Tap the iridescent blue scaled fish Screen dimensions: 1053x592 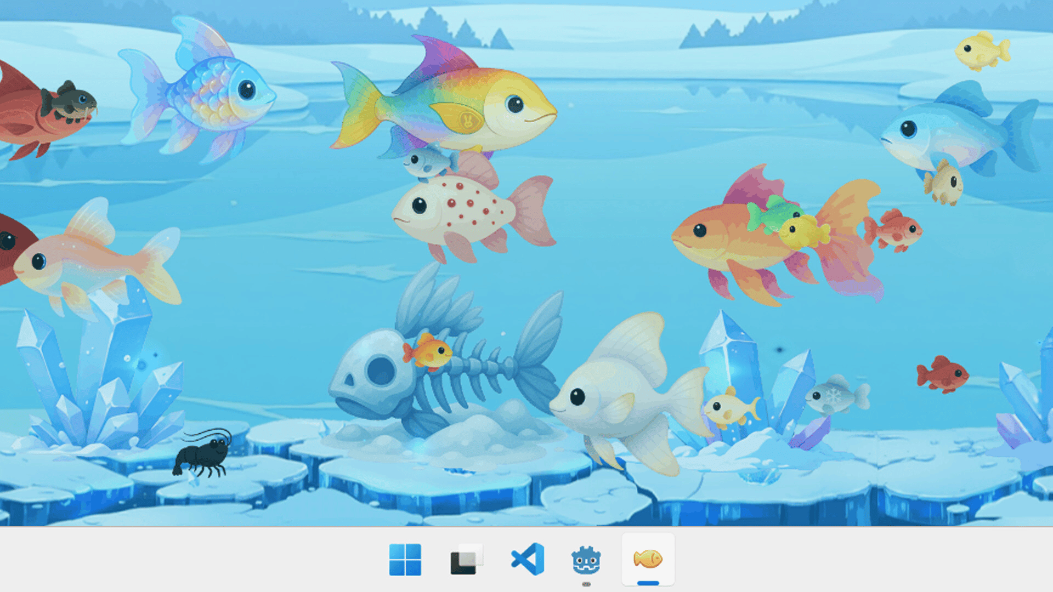click(x=197, y=90)
